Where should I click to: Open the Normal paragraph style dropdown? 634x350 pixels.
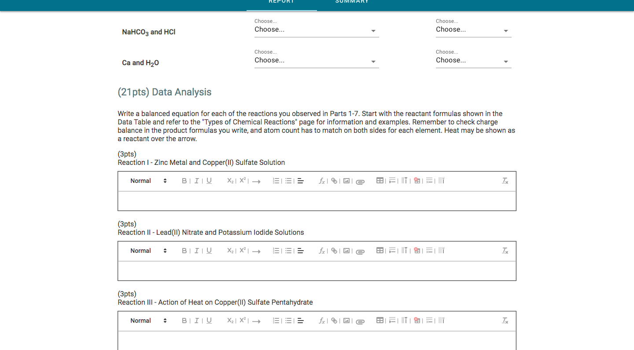[147, 181]
